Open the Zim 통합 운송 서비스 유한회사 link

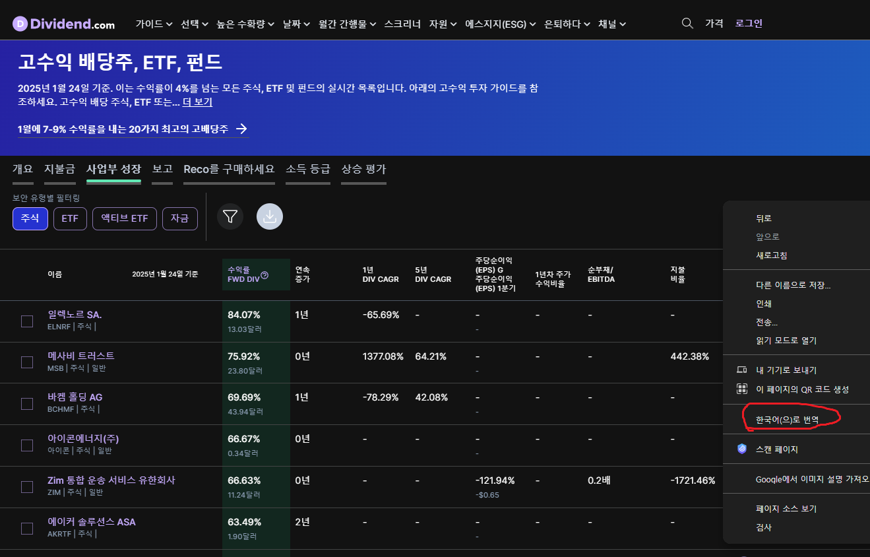click(x=111, y=480)
